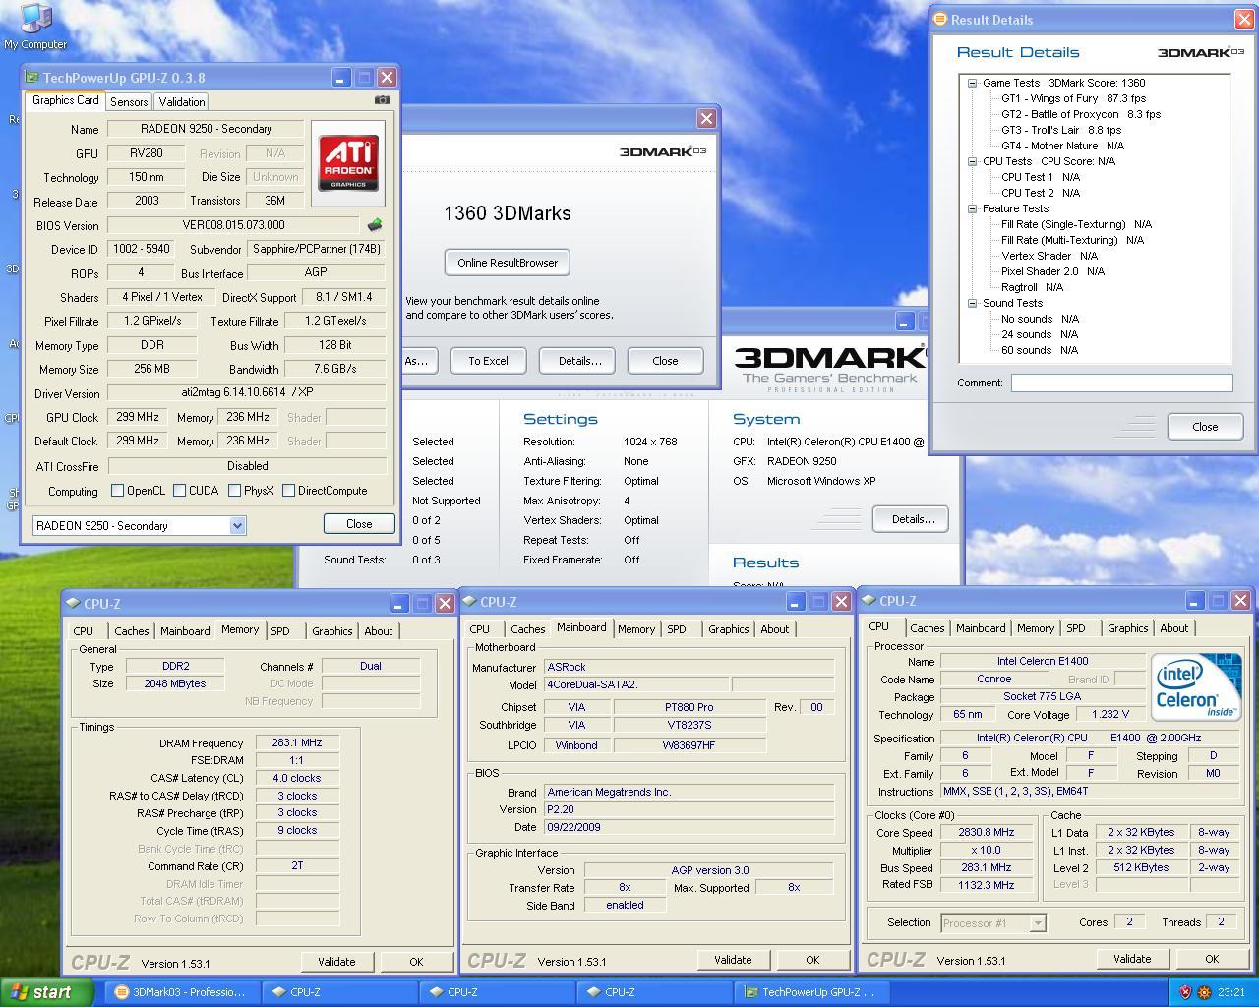Open the SPD tab in CPU-Z Memory window
The image size is (1259, 1007).
280,631
